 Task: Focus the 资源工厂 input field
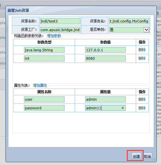(60, 30)
